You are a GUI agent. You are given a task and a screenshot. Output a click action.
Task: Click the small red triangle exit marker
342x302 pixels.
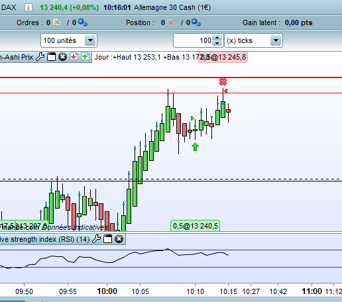pos(225,91)
